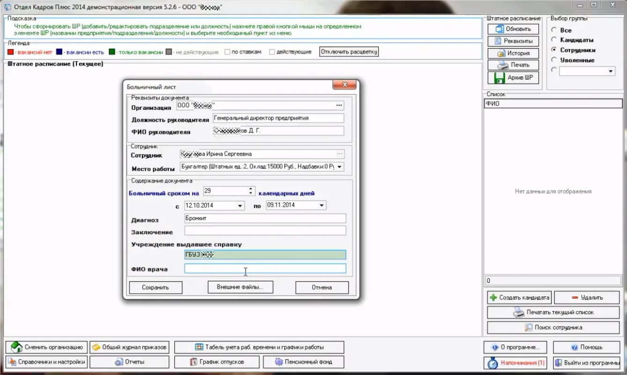627x375 pixels.
Task: Click the ФИО column header in list
Action: pyautogui.click(x=553, y=104)
